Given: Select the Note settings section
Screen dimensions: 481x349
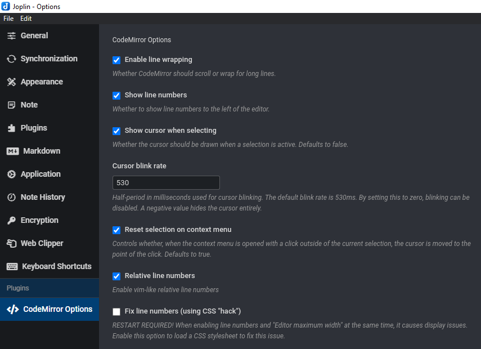Looking at the screenshot, I should tap(50, 105).
